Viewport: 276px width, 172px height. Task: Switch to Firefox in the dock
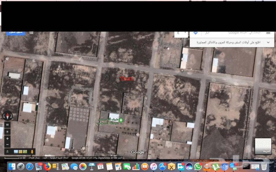[47, 166]
